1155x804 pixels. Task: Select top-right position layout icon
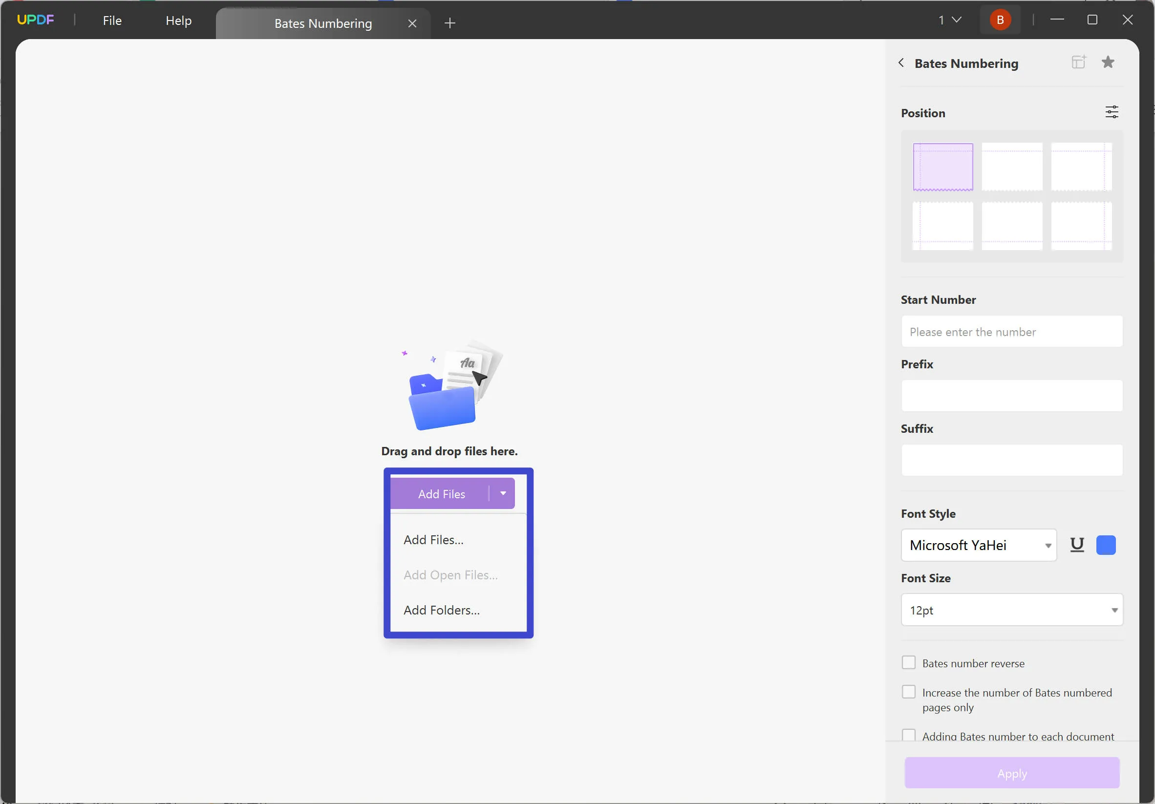1081,166
